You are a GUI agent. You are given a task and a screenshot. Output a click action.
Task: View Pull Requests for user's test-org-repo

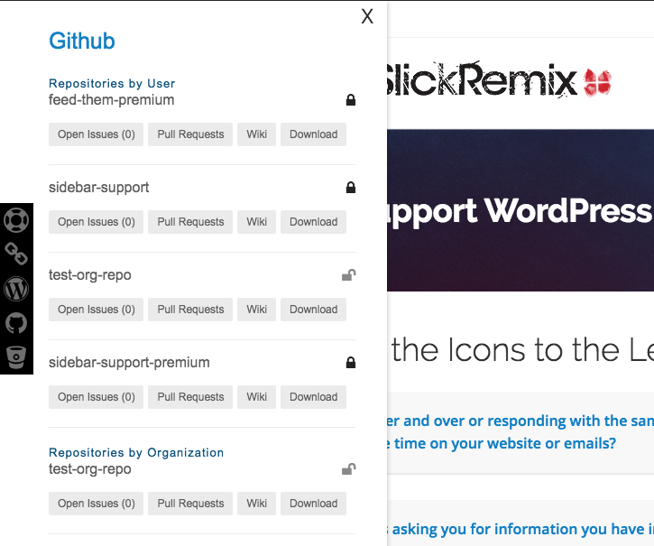(190, 310)
